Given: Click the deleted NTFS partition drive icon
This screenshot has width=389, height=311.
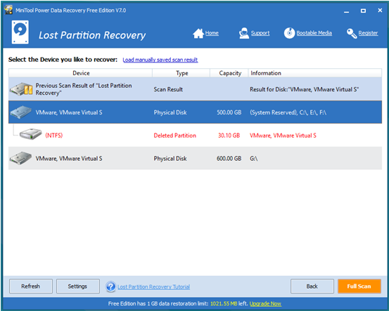Looking at the screenshot, I should pyautogui.click(x=30, y=133).
